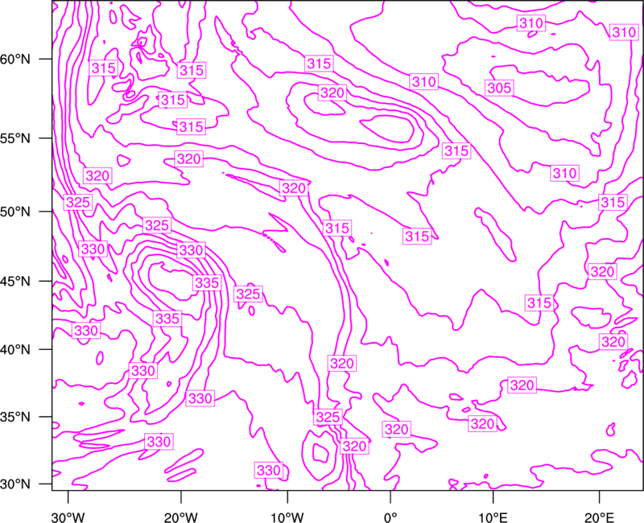Click the 330 contour label above the 10°W tick
644x523 pixels.
pyautogui.click(x=269, y=470)
